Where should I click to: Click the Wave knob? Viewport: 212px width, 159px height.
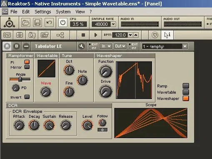click(x=46, y=92)
